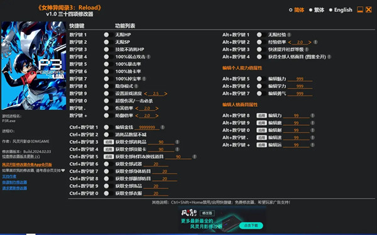Increase 防御倍率 with right arrow
This screenshot has height=235, width=377.
[156, 116]
